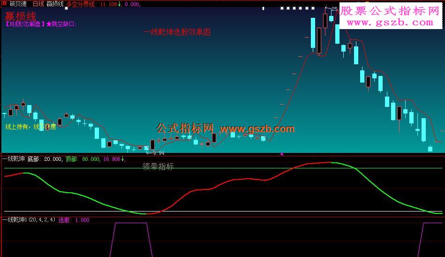Select the white 底部 horizontal line
The image size is (445, 257).
[223, 212]
